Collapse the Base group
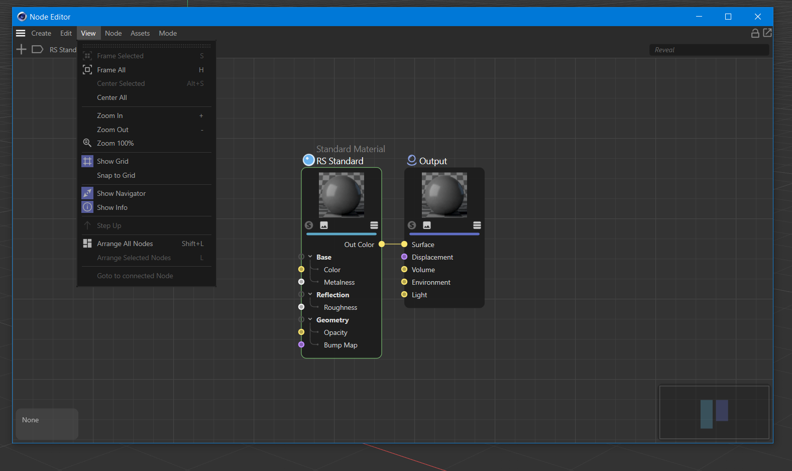 310,257
